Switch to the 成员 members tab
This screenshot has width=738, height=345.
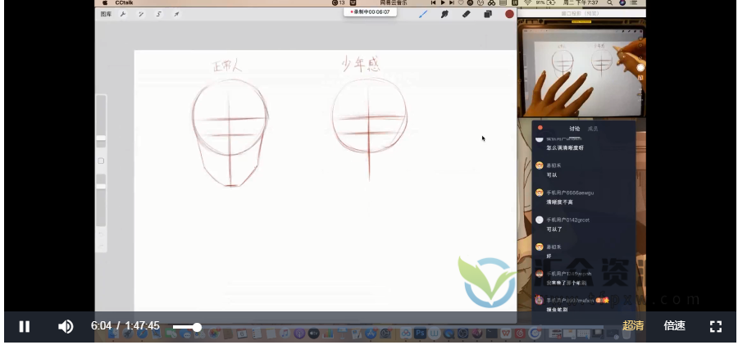(x=593, y=129)
